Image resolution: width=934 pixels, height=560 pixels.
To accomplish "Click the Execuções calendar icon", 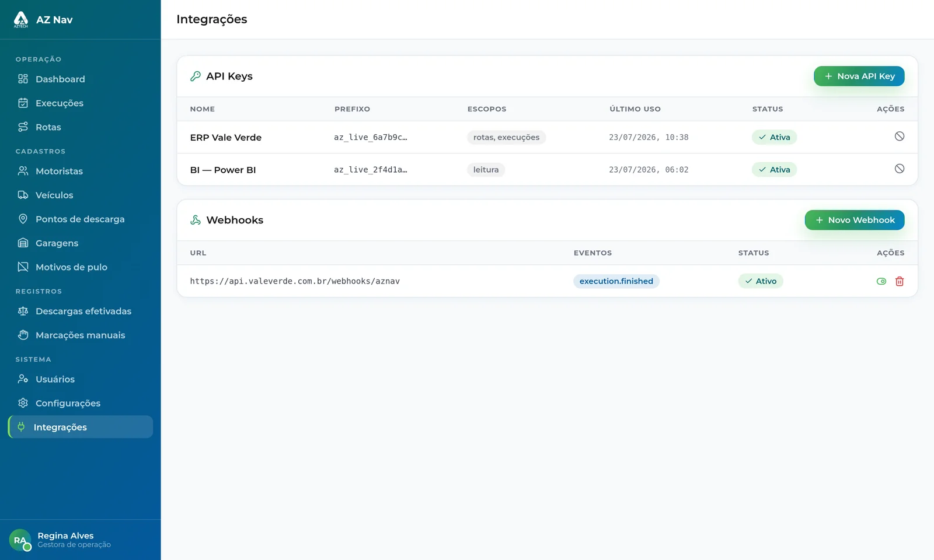I will [23, 103].
